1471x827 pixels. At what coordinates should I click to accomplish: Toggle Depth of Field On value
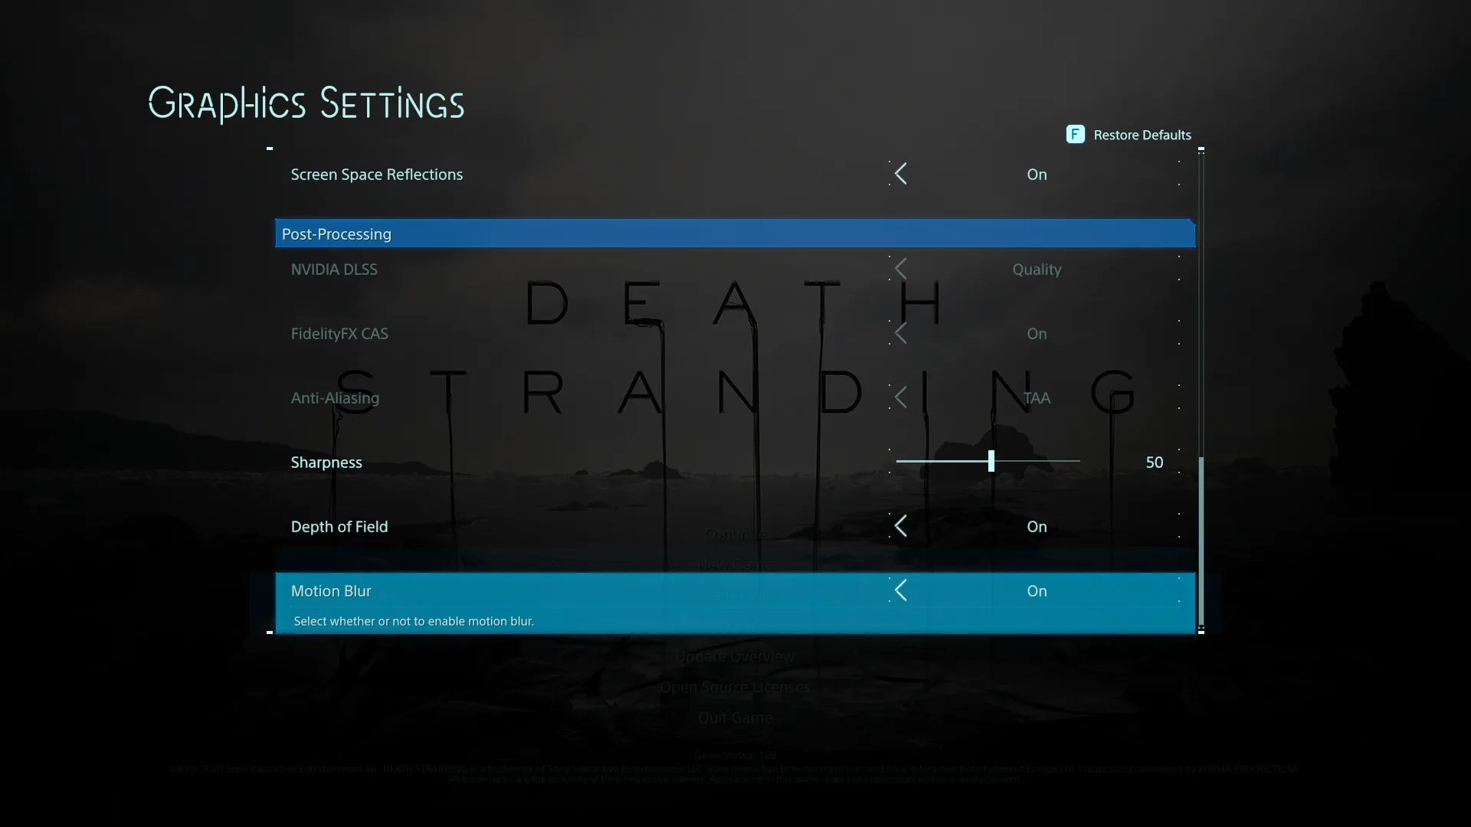pos(1037,527)
